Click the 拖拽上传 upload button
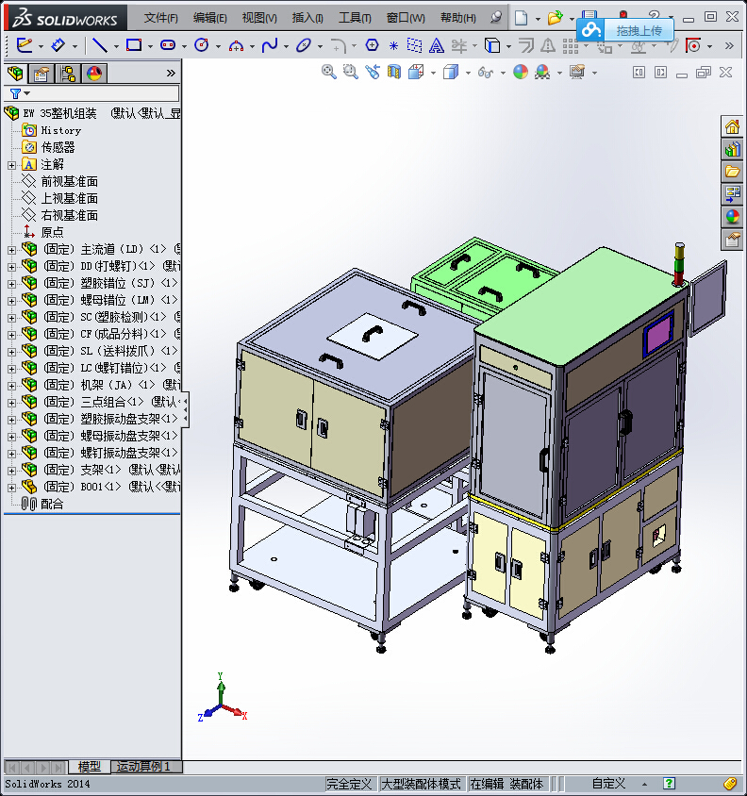Screen dimensions: 747x796 coord(625,30)
